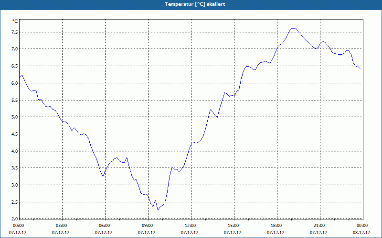Click the 00:00 label above 08.12.17
Image resolution: width=382 pixels, height=238 pixels.
[363, 226]
